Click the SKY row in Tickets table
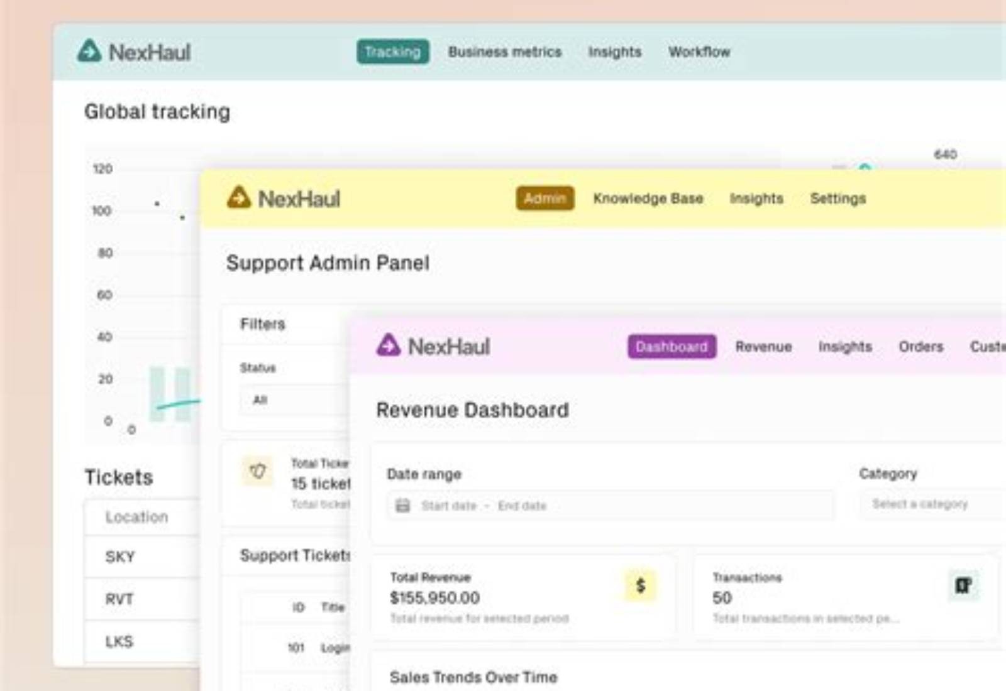This screenshot has height=691, width=1006. pyautogui.click(x=142, y=557)
